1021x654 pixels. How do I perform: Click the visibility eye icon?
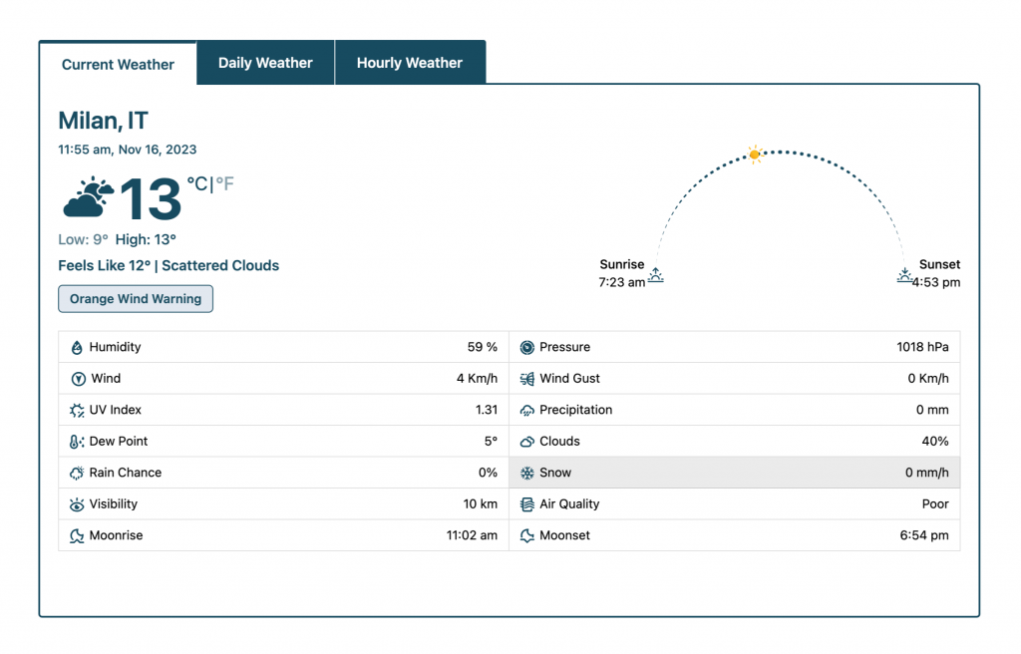pyautogui.click(x=77, y=504)
